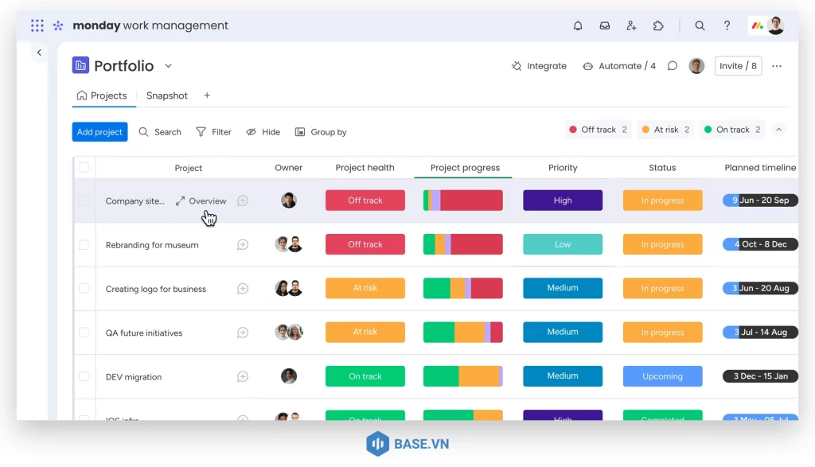
Task: Open the apps marketplace puzzle icon
Action: click(x=658, y=25)
